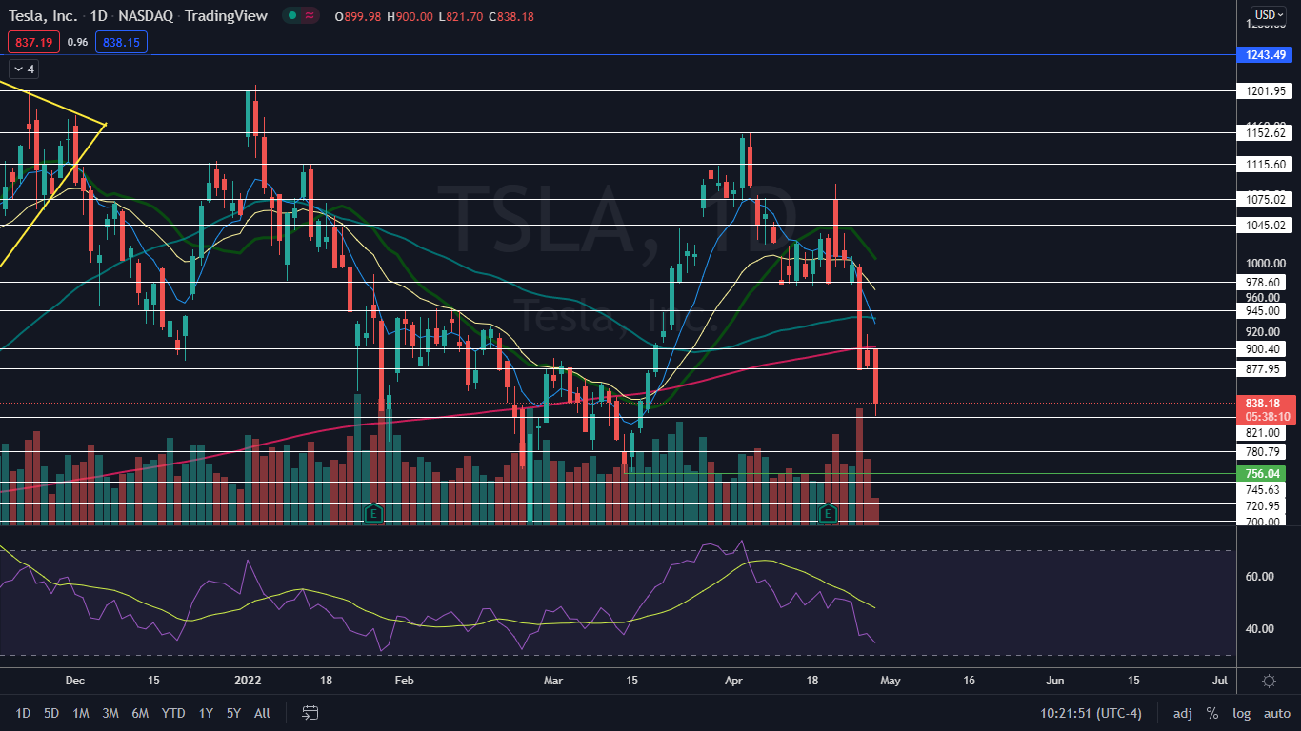1301x731 pixels.
Task: Click the 0.96 spread value
Action: [x=78, y=42]
